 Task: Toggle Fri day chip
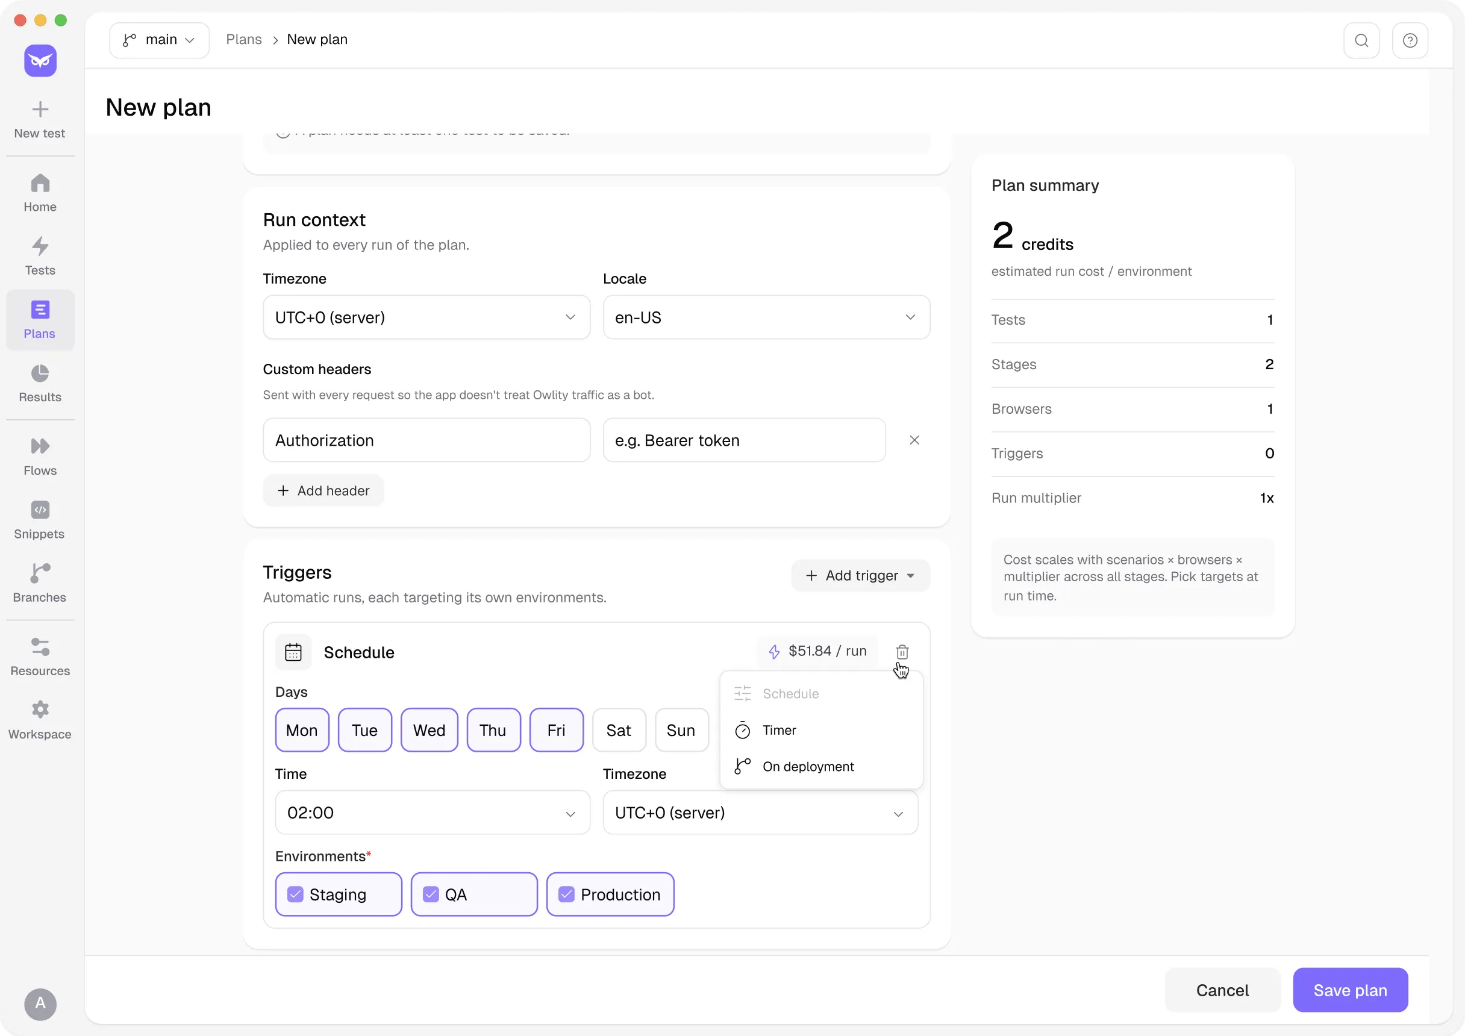pos(557,730)
